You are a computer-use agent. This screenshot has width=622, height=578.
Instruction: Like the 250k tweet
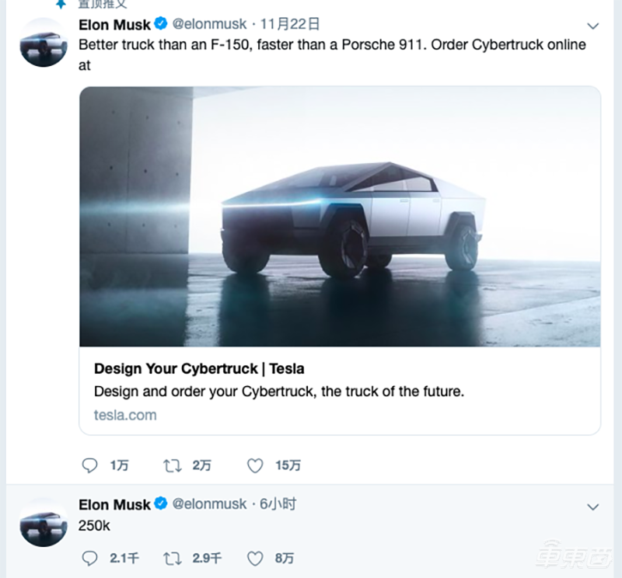[x=255, y=558]
